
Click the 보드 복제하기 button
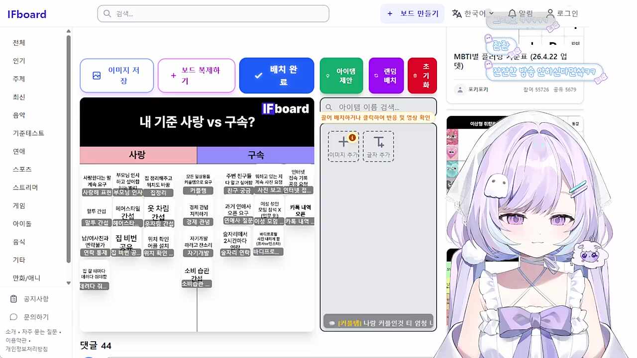tap(197, 76)
